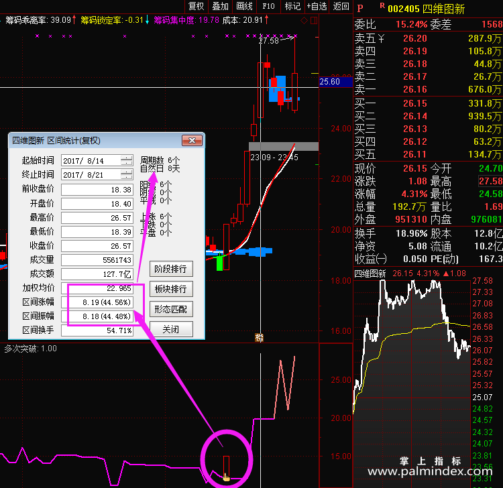The image size is (503, 488).
Task: Click the 最低价 value 18.39
Action: (97, 232)
